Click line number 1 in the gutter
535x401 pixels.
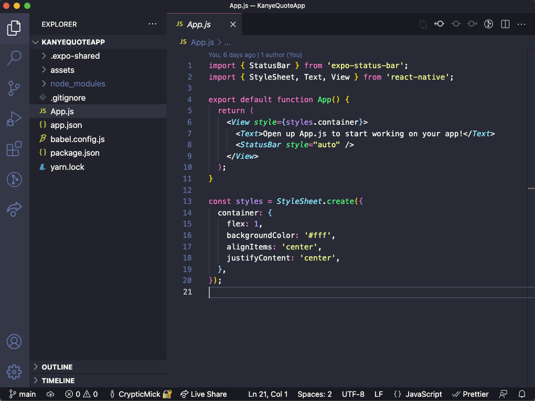[190, 66]
